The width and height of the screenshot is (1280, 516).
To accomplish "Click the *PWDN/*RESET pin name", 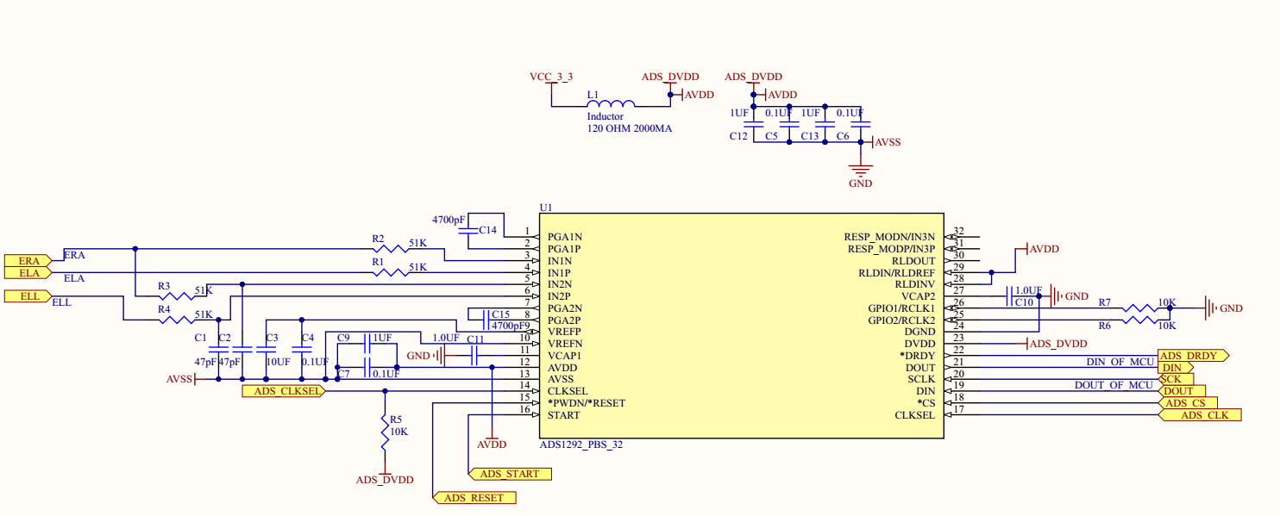I will [587, 403].
